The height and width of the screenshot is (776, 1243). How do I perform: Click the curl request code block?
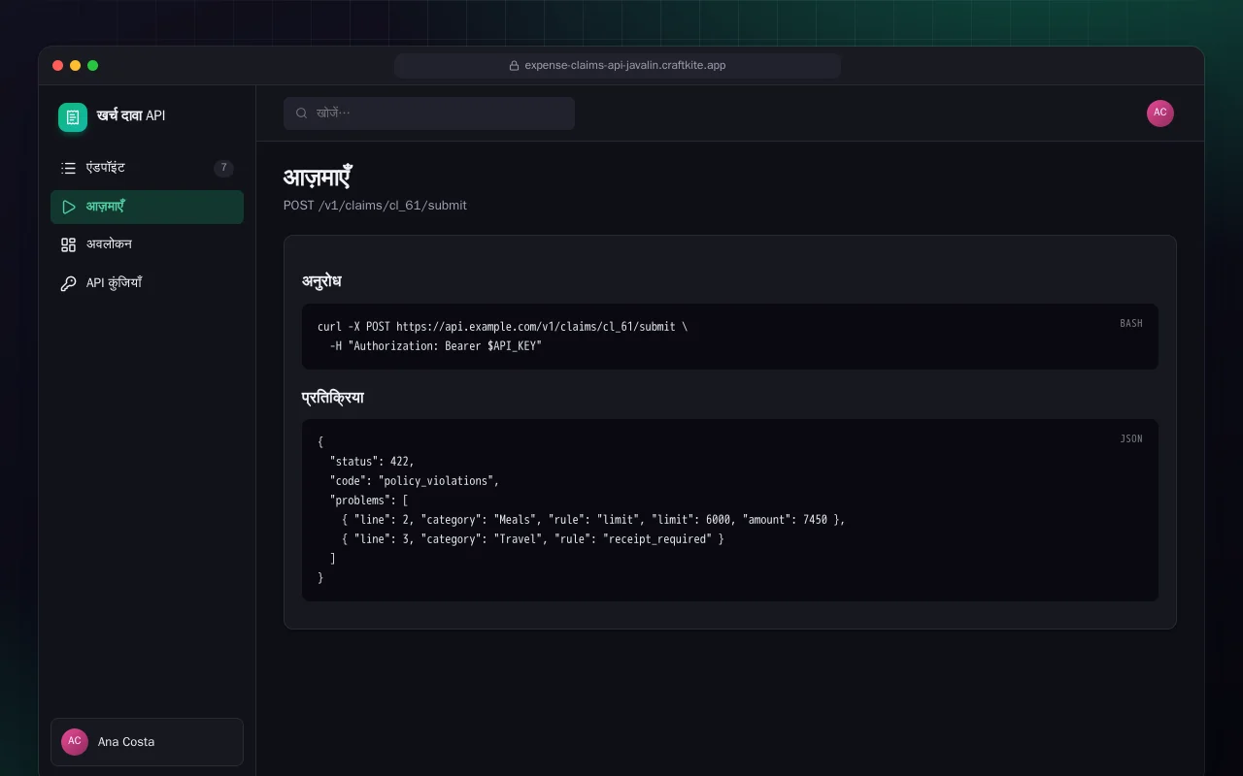730,337
